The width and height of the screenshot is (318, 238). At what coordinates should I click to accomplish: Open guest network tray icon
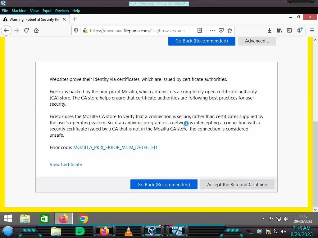pos(279,218)
